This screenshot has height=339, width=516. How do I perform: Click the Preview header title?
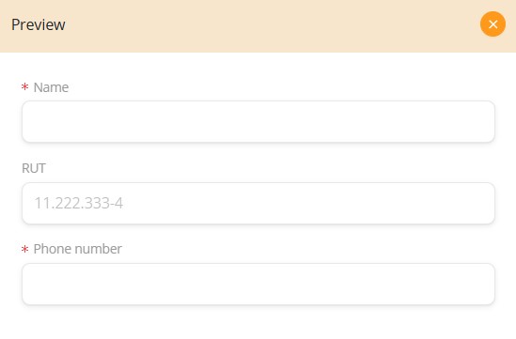(x=39, y=24)
